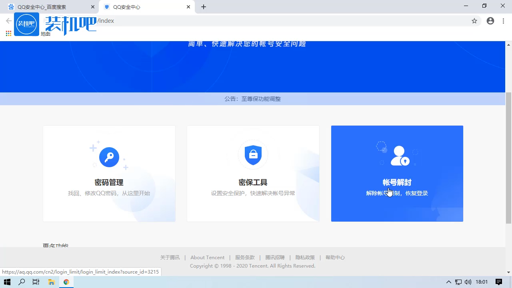
Task: Open Task View in the taskbar
Action: 36,282
